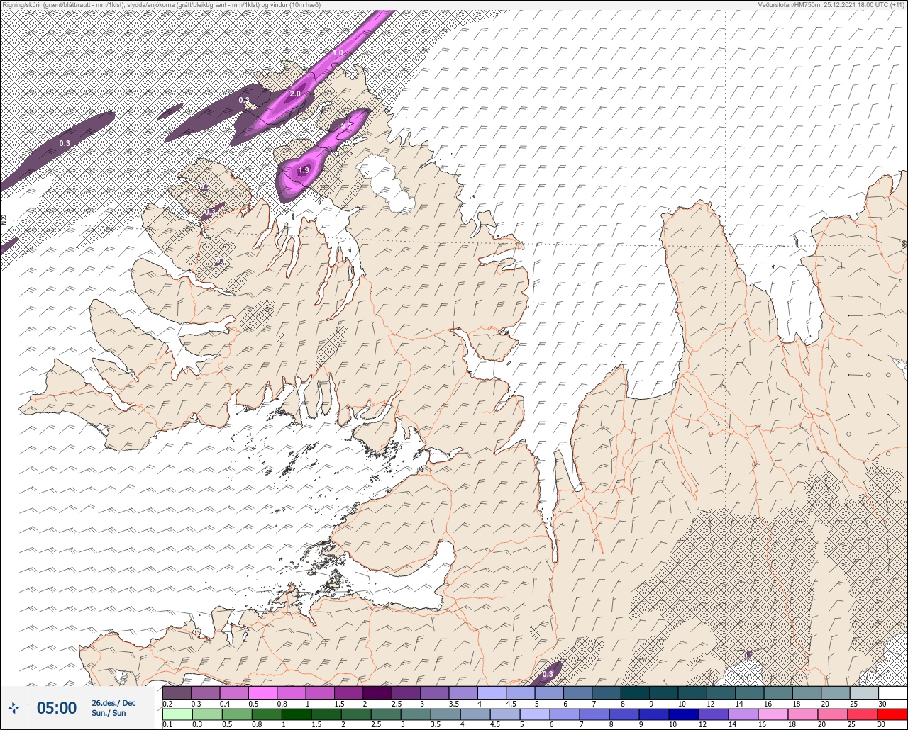Select the 05:00 forecast time label

click(x=57, y=707)
